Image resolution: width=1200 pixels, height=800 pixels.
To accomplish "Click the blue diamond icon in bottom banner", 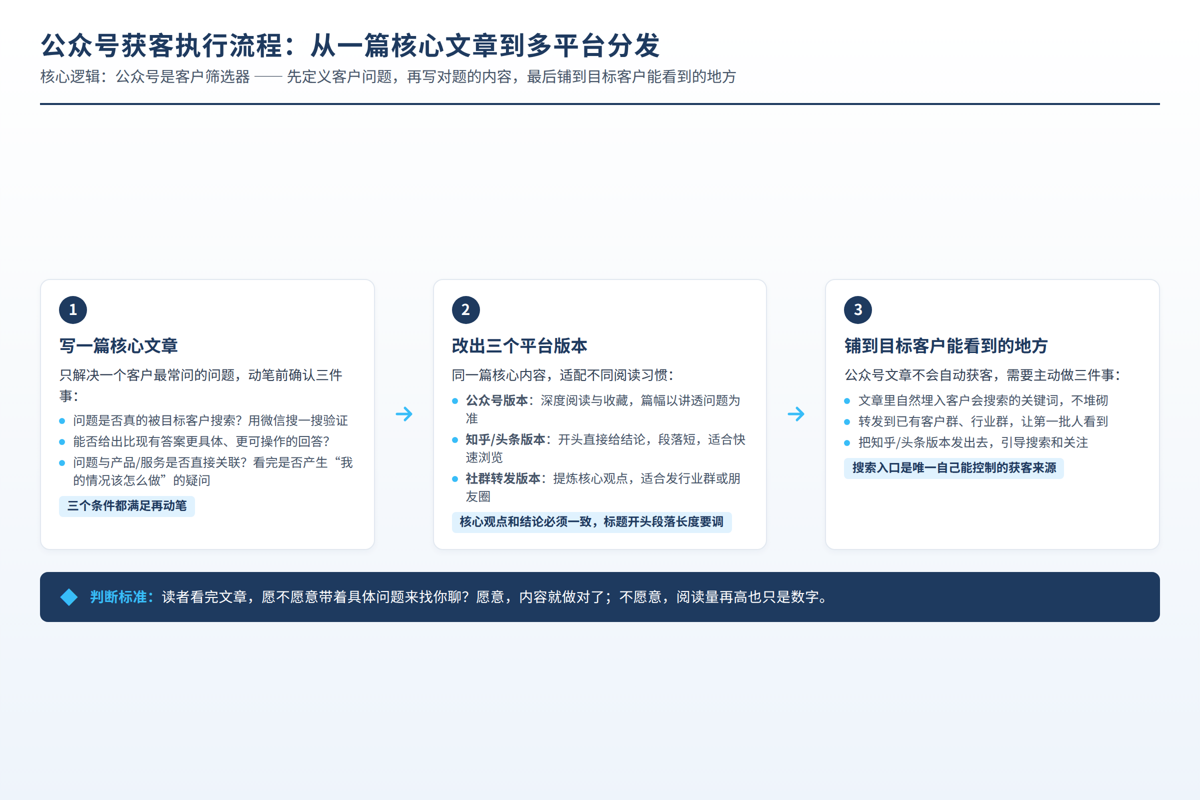I will click(x=69, y=597).
